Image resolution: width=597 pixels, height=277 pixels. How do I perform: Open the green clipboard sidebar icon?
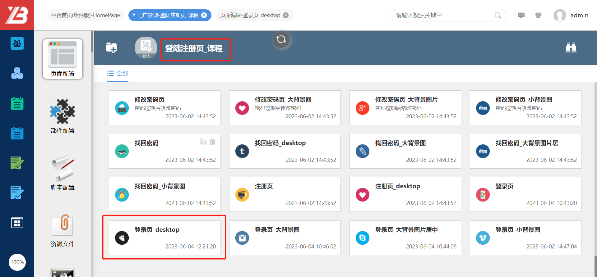(x=17, y=103)
